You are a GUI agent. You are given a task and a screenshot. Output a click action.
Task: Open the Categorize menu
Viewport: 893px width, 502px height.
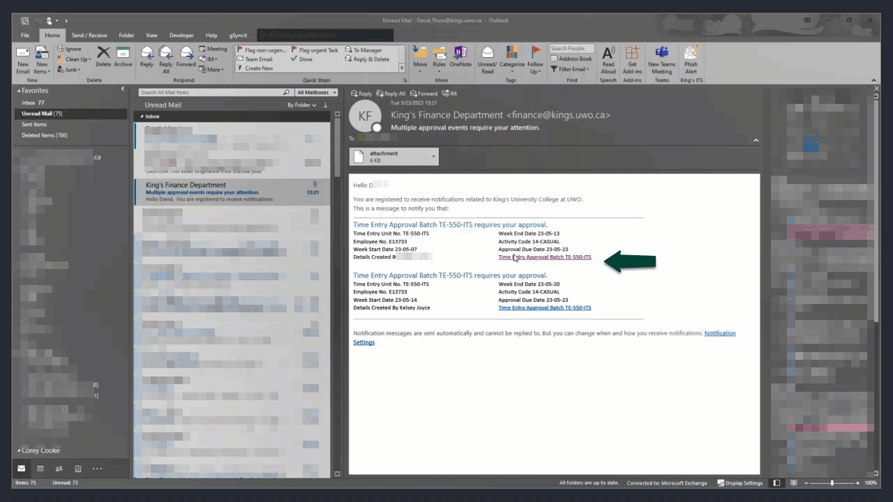point(512,59)
